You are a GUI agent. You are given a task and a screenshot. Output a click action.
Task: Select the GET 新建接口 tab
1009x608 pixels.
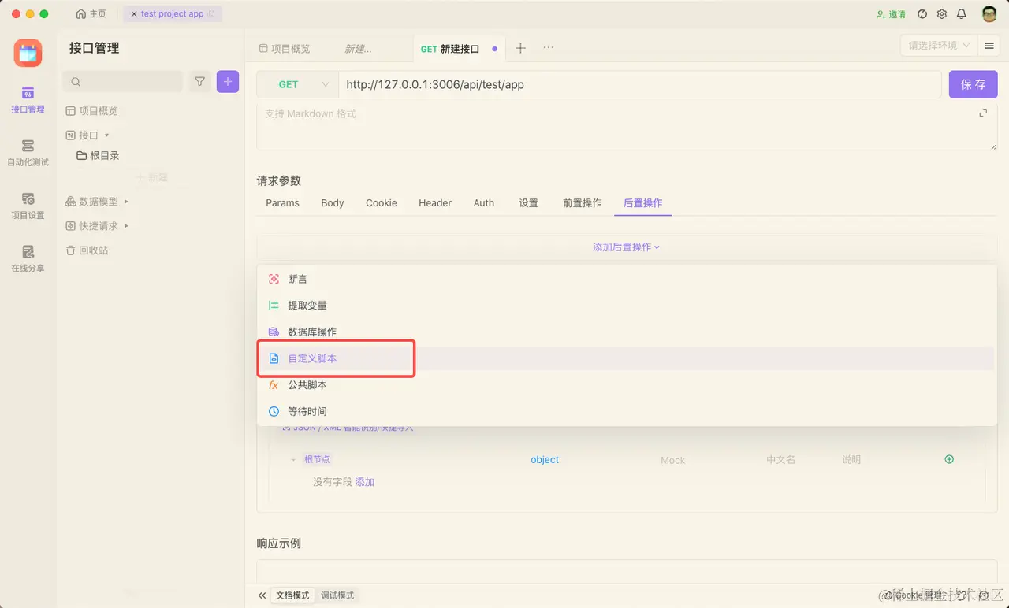459,49
